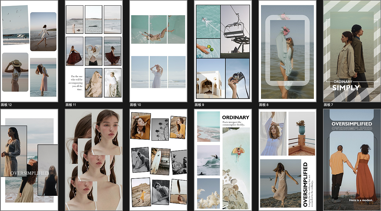Screen dimensions: 381x211
Task: Select center panel of woman in white dress
Action: pos(158,72)
